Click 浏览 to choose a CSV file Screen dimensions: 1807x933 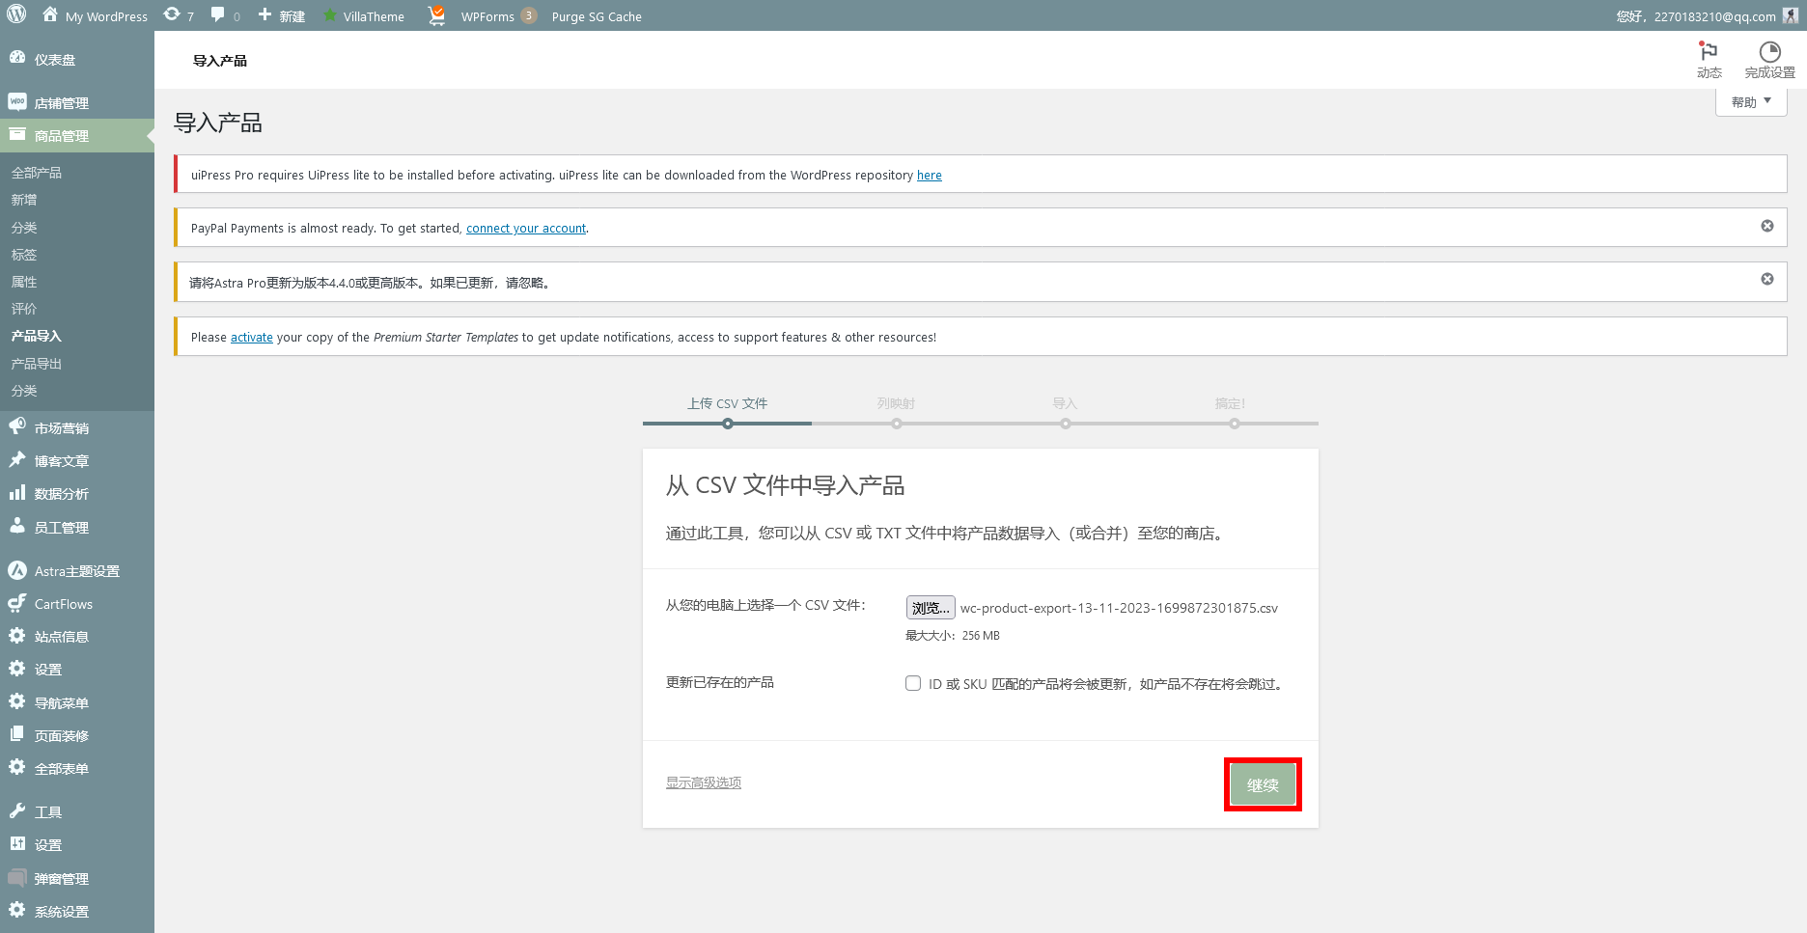pos(929,607)
